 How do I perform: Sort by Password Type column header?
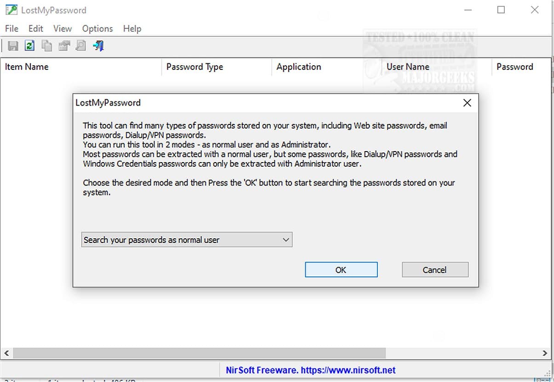(x=194, y=67)
